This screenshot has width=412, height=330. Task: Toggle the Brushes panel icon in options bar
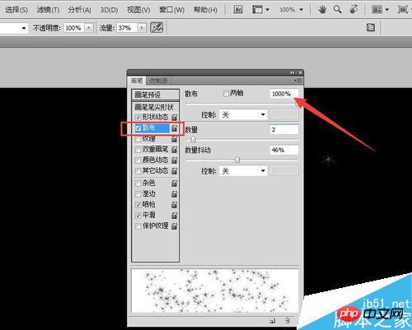point(371,27)
